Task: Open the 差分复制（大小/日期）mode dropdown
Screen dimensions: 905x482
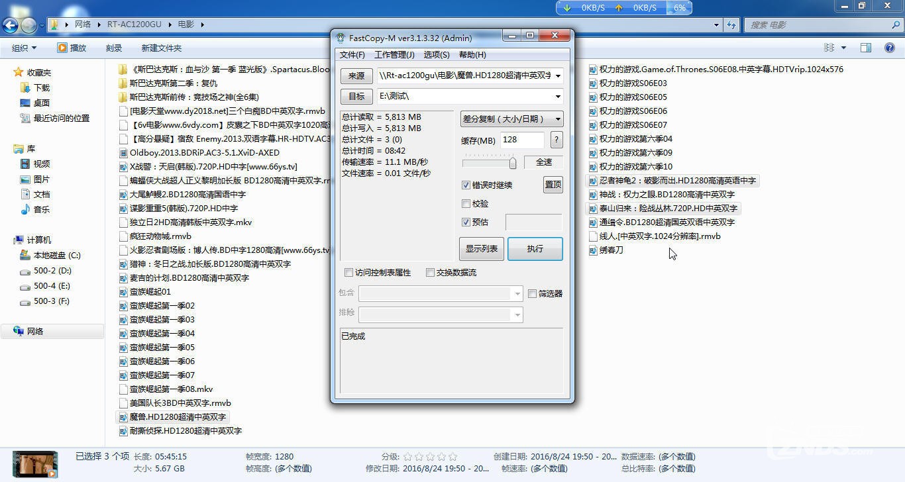Action: 559,119
